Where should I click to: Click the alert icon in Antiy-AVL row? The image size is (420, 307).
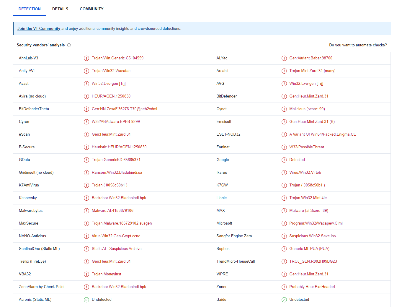point(86,71)
